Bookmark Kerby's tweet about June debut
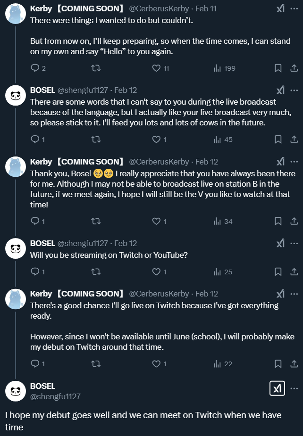Screen dimensions: 303x436 point(278,363)
